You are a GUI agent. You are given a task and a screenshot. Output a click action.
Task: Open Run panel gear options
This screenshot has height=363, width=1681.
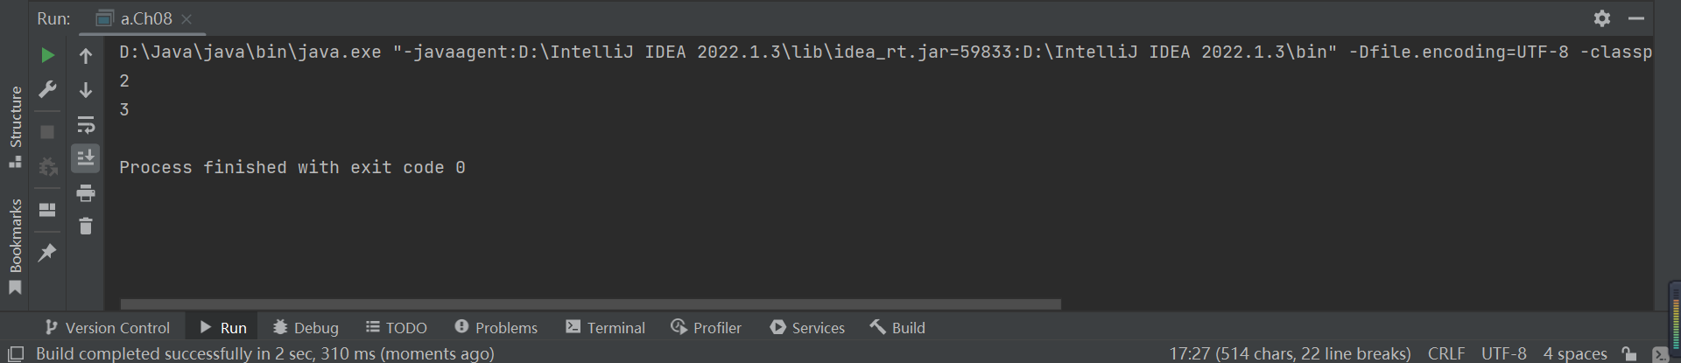[1602, 18]
